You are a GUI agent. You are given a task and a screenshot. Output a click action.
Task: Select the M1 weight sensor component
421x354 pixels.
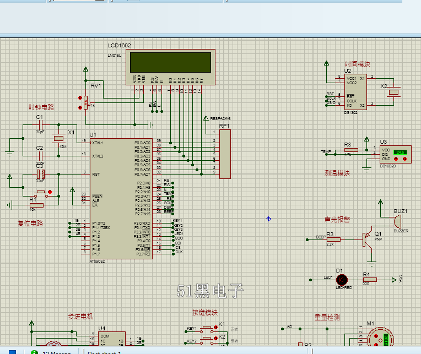[380, 337]
